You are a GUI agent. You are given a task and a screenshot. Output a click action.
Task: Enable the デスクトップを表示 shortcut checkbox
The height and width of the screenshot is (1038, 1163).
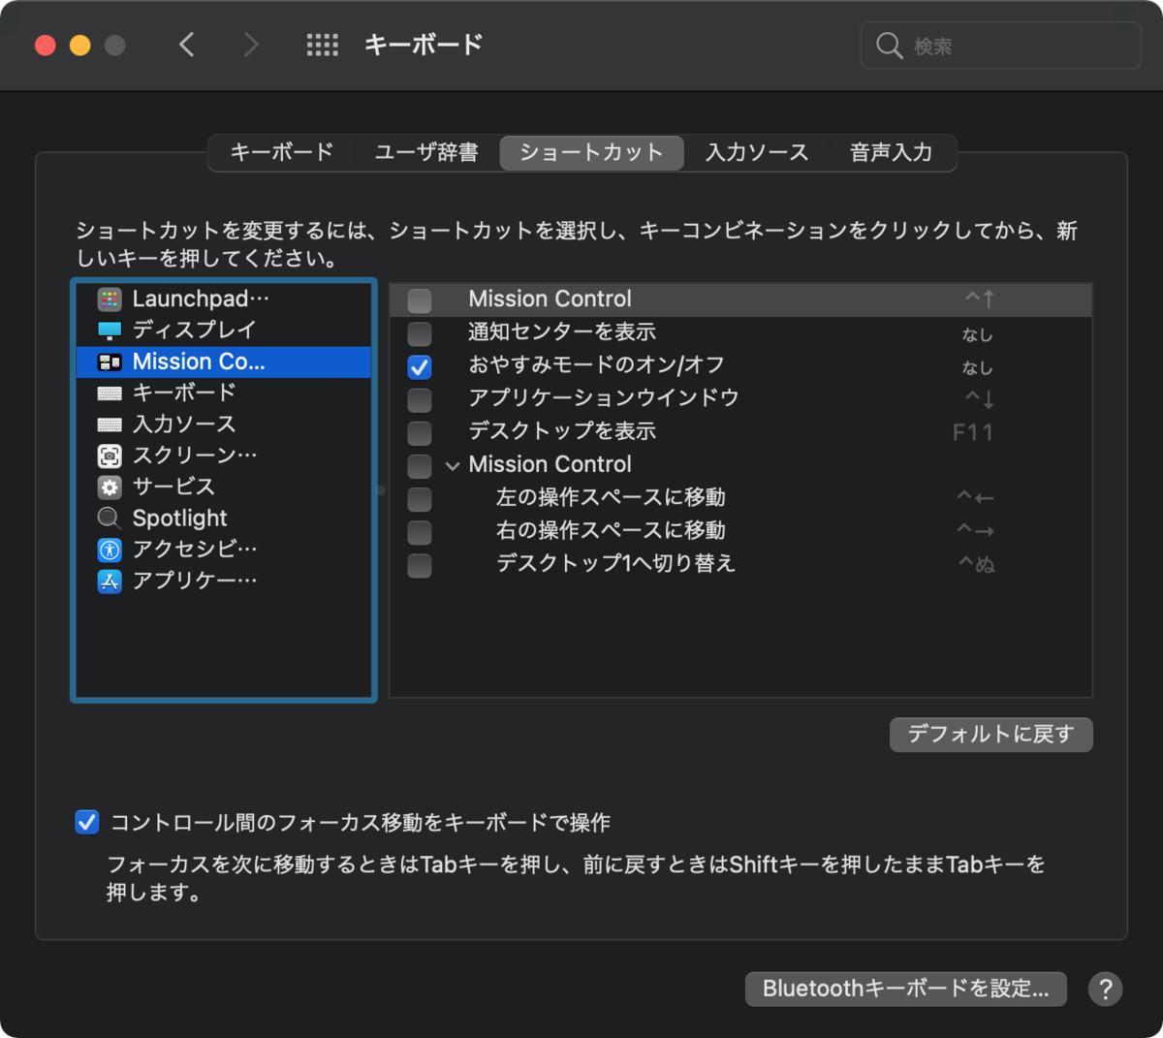[419, 432]
